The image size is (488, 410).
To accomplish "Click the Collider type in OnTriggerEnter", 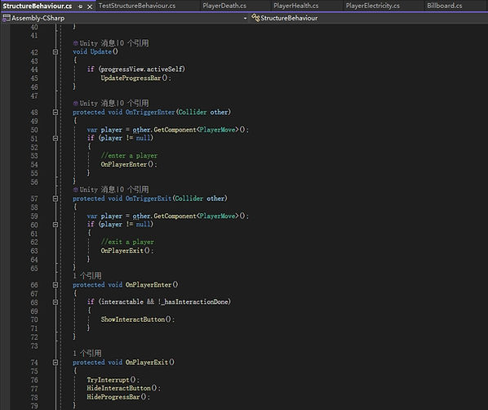I will [x=193, y=112].
